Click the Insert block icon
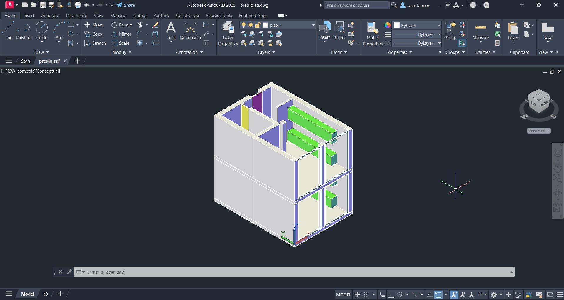564x300 pixels. tap(325, 31)
